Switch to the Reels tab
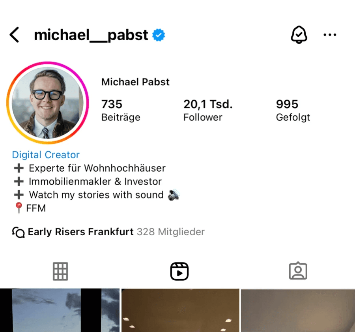 coord(179,271)
